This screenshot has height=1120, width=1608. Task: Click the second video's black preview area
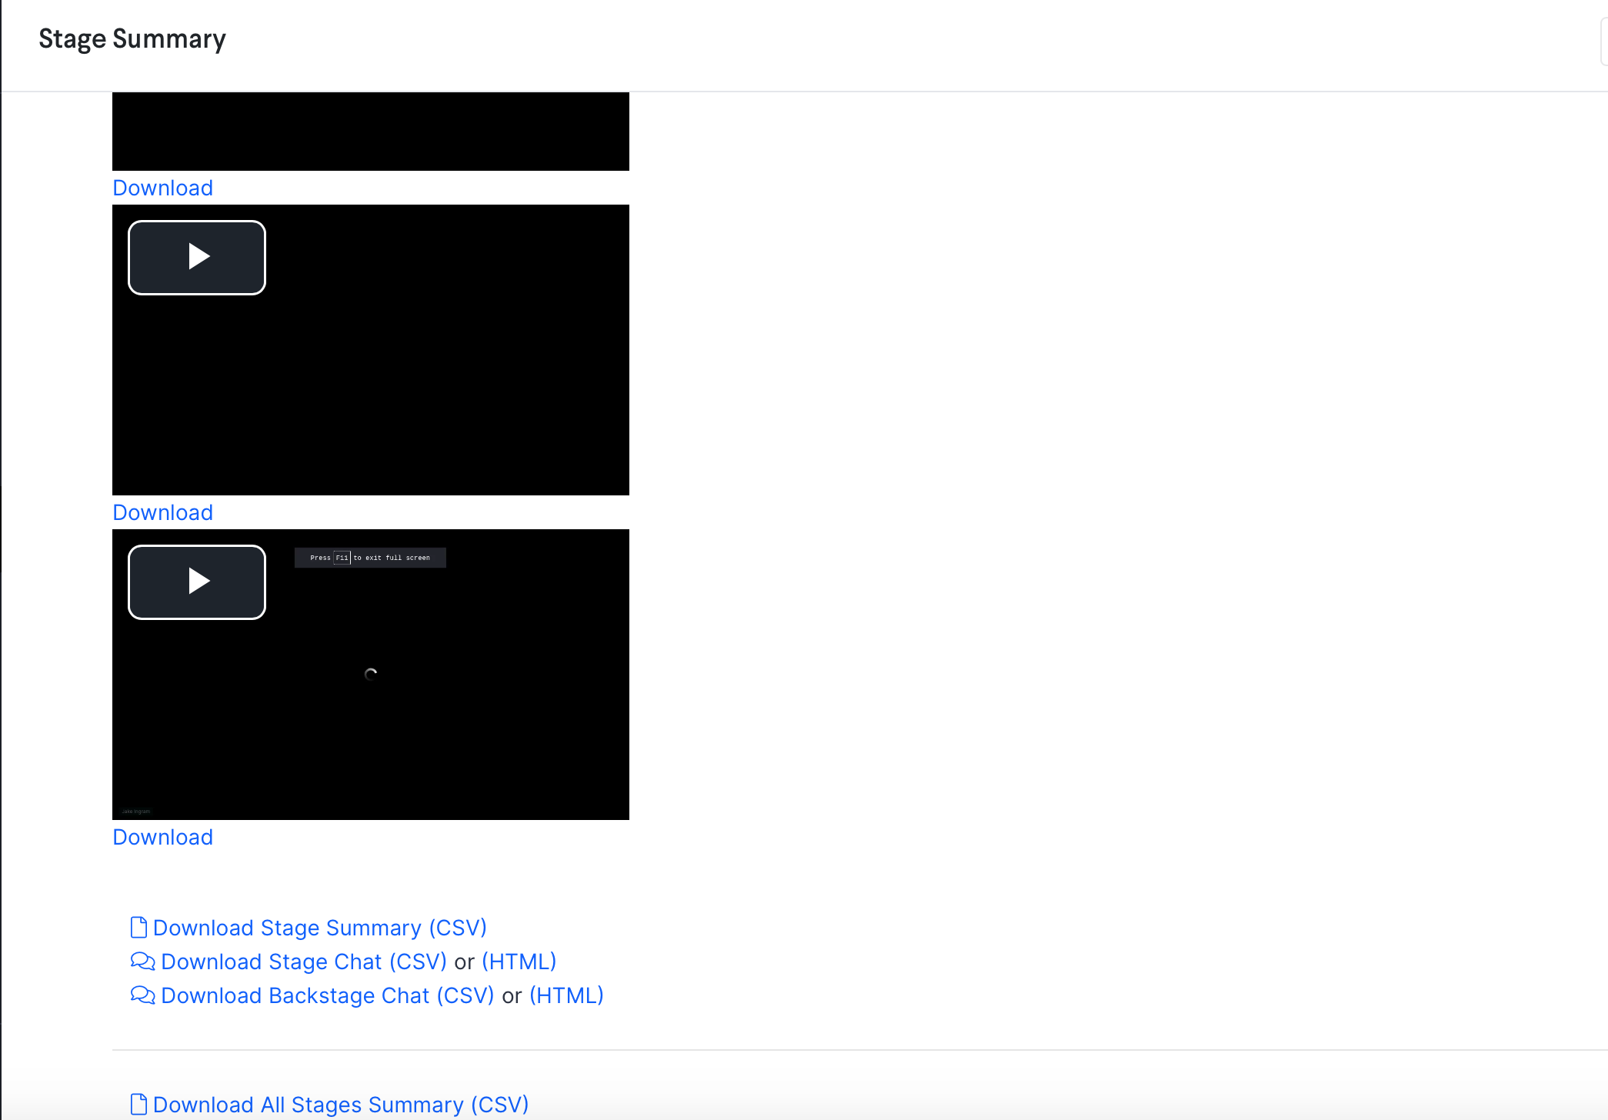pos(371,350)
